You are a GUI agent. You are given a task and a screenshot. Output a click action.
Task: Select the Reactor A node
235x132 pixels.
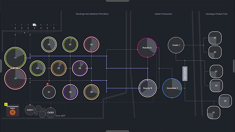(147, 48)
